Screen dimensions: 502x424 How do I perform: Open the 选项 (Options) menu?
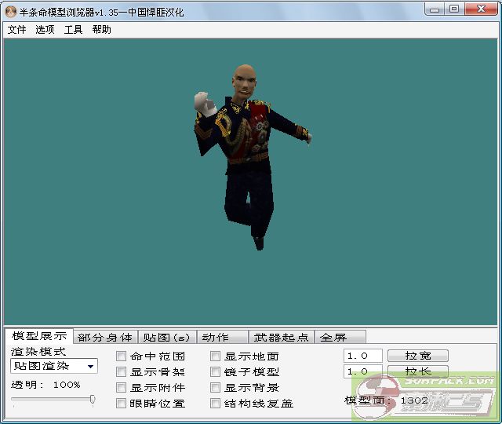45,30
